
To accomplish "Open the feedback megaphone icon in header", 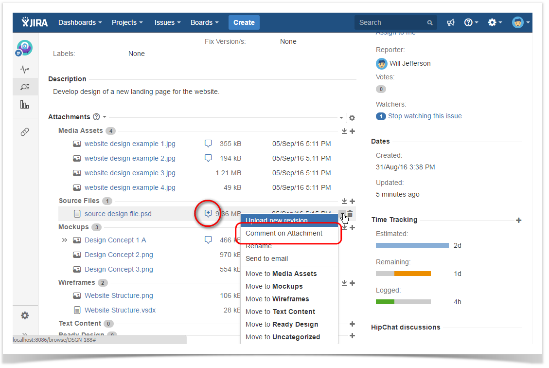I will click(451, 22).
